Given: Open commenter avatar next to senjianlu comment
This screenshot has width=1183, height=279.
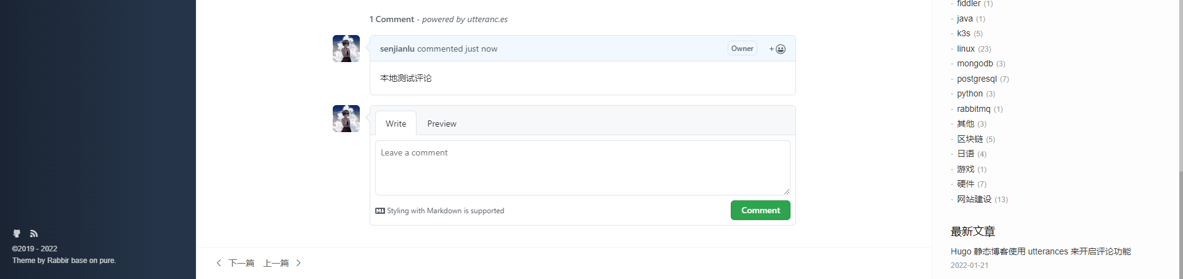Looking at the screenshot, I should [346, 49].
